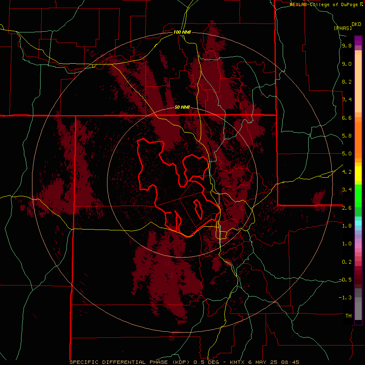Click the 5.0 value on the scale
The image size is (365, 365).
pos(347,154)
